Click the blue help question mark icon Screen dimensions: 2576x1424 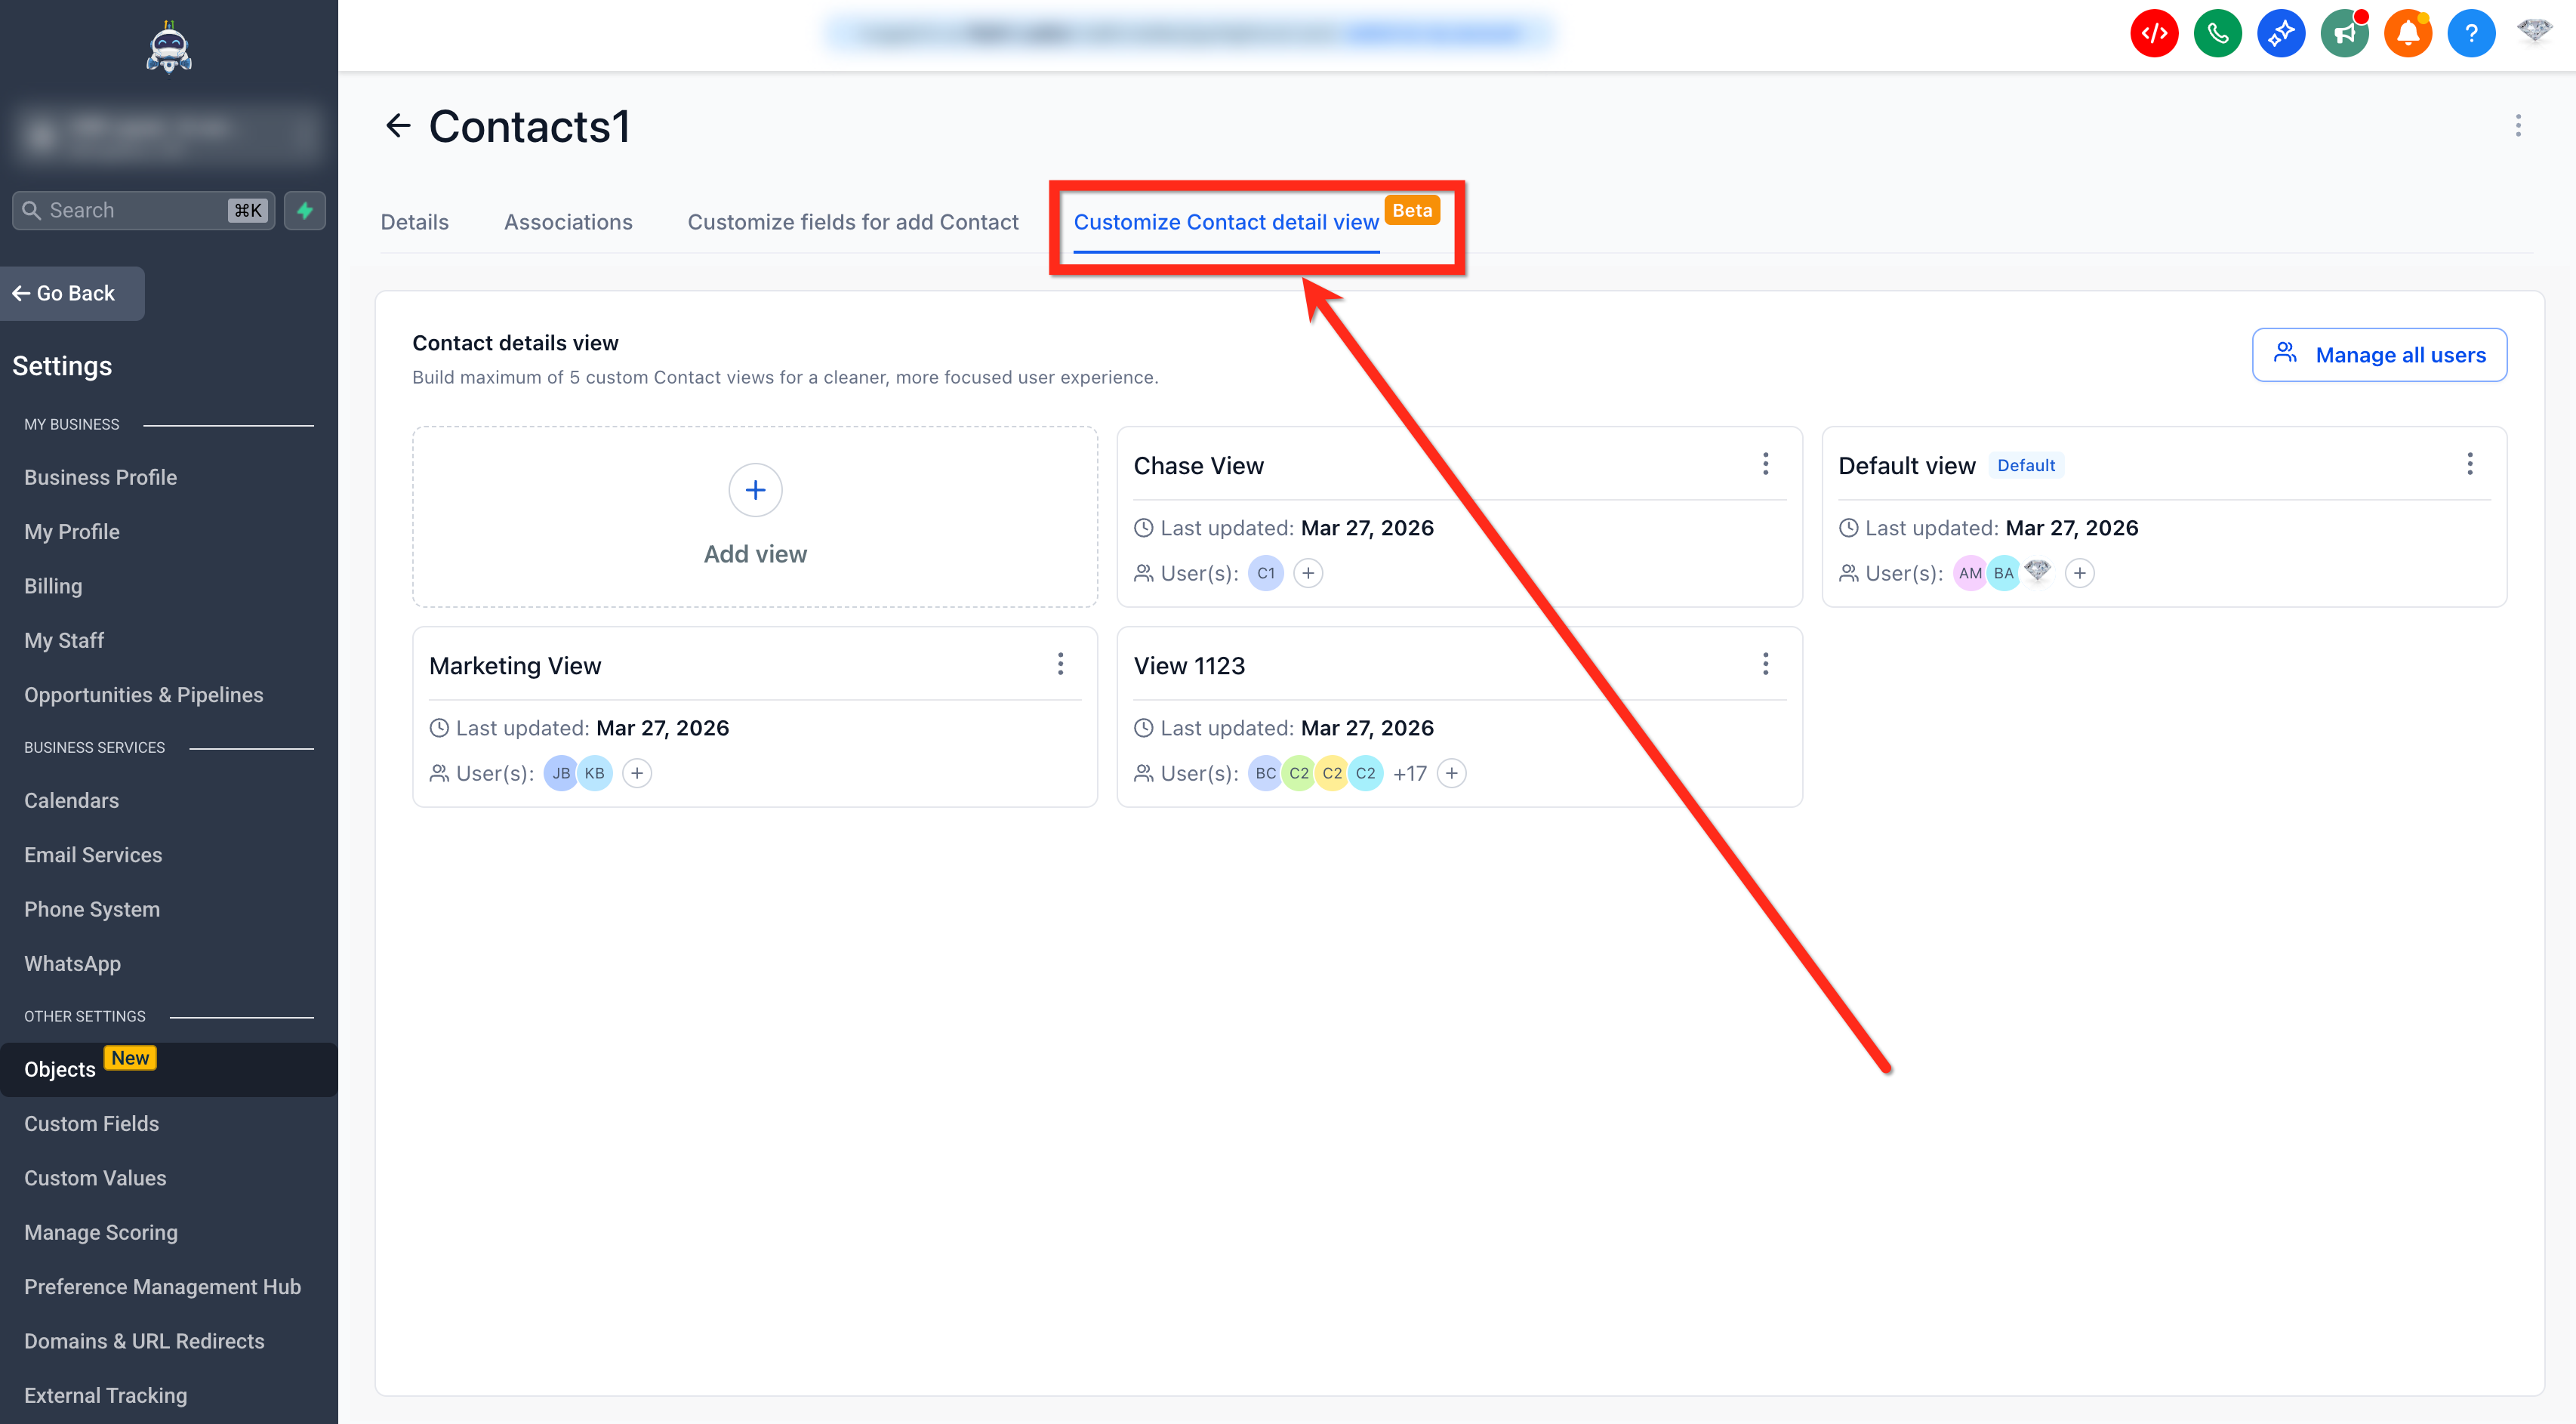pyautogui.click(x=2470, y=34)
